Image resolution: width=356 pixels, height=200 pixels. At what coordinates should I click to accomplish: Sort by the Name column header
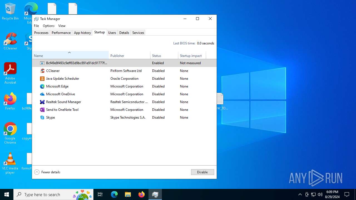click(x=70, y=55)
